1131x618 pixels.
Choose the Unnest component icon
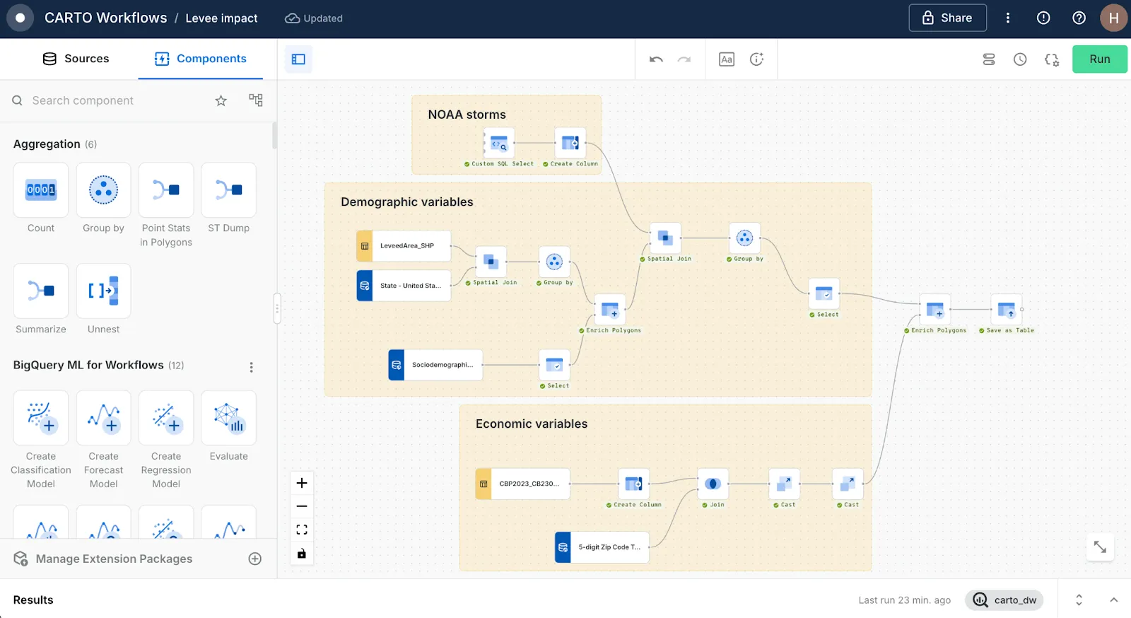click(x=103, y=291)
